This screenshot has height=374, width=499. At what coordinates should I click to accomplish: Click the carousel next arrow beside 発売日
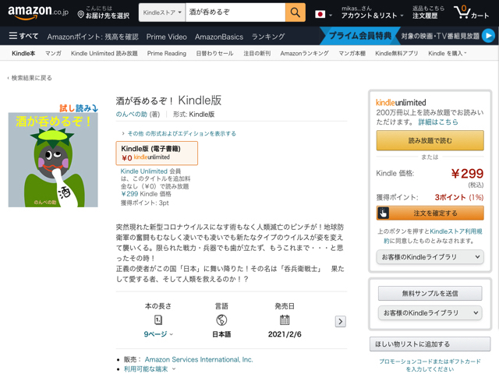(340, 321)
